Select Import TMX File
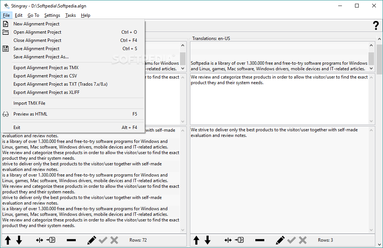The image size is (383, 248). coord(73,103)
